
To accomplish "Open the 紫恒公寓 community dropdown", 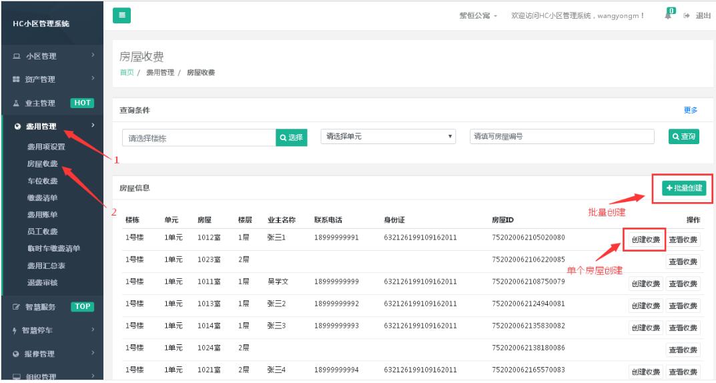I will pyautogui.click(x=478, y=16).
